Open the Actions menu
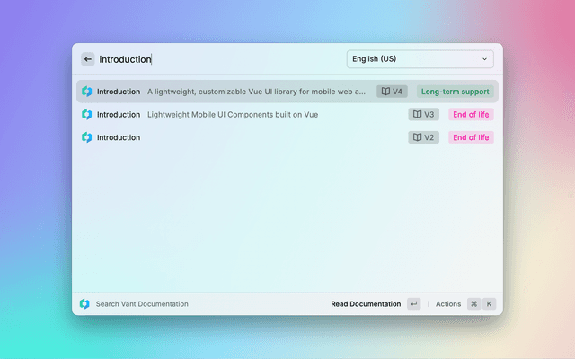Screen dimensions: 575x359 click(x=448, y=304)
